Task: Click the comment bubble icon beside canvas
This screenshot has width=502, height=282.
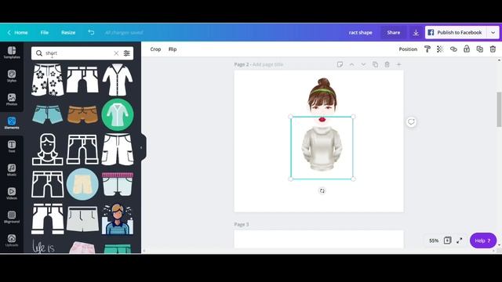Action: [x=411, y=122]
